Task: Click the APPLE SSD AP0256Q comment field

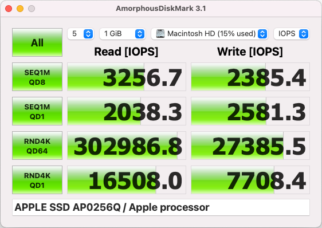Action: [161, 207]
